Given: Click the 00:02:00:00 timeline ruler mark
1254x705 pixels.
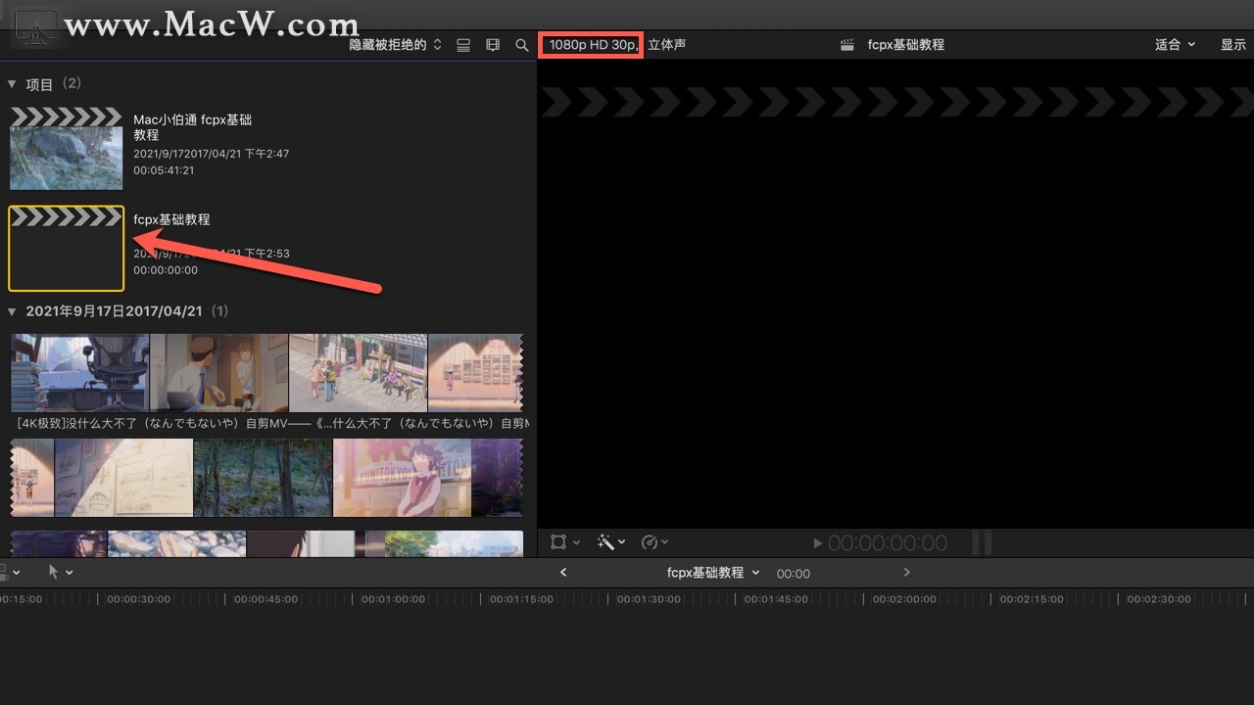Looking at the screenshot, I should pyautogui.click(x=904, y=599).
